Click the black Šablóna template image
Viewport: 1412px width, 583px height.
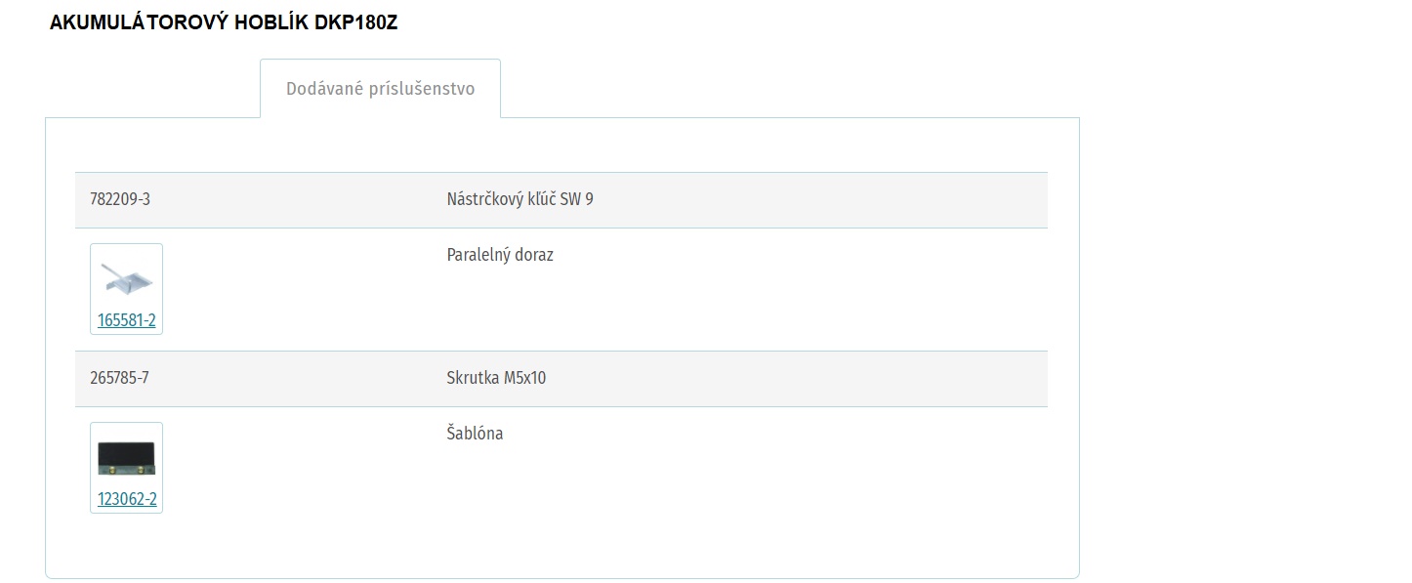[x=127, y=459]
